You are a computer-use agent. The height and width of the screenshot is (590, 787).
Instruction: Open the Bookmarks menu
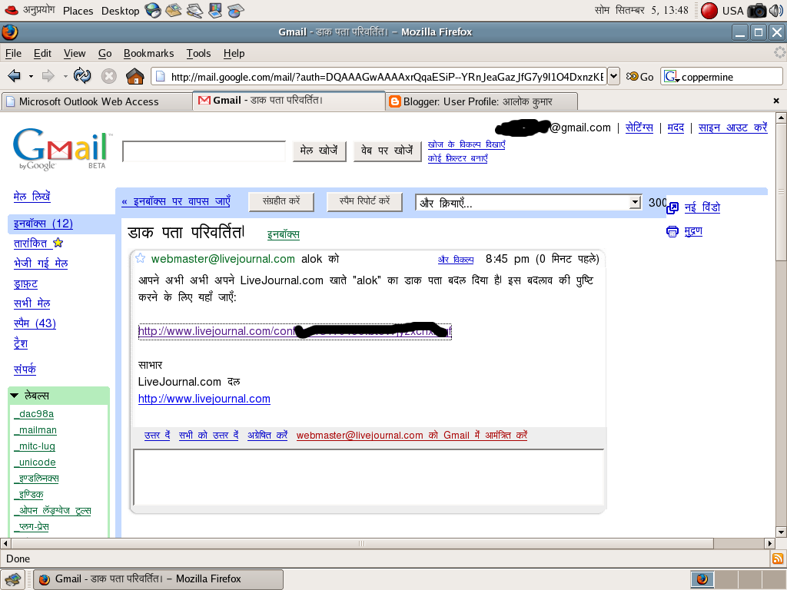coord(148,53)
